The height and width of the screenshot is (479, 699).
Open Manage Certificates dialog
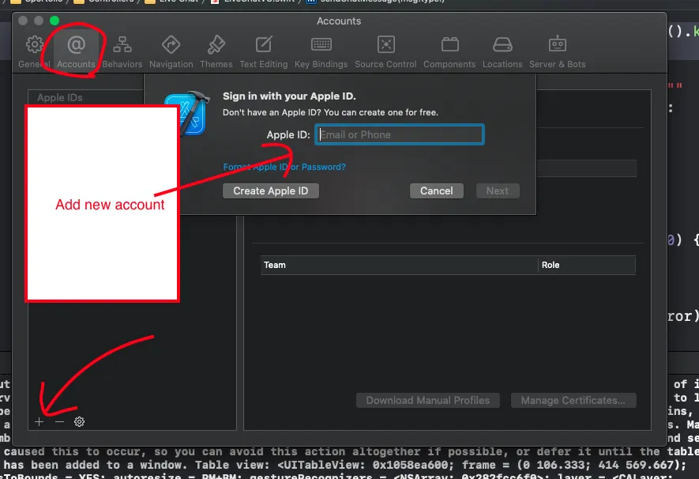573,400
